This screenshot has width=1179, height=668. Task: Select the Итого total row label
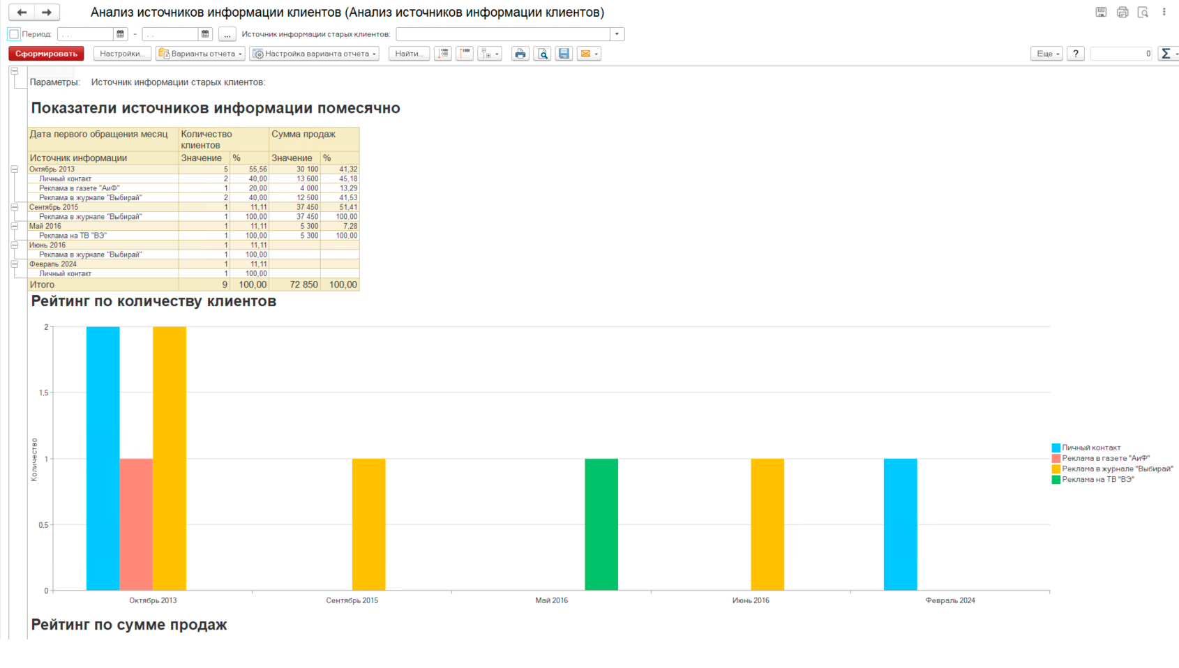tap(42, 284)
